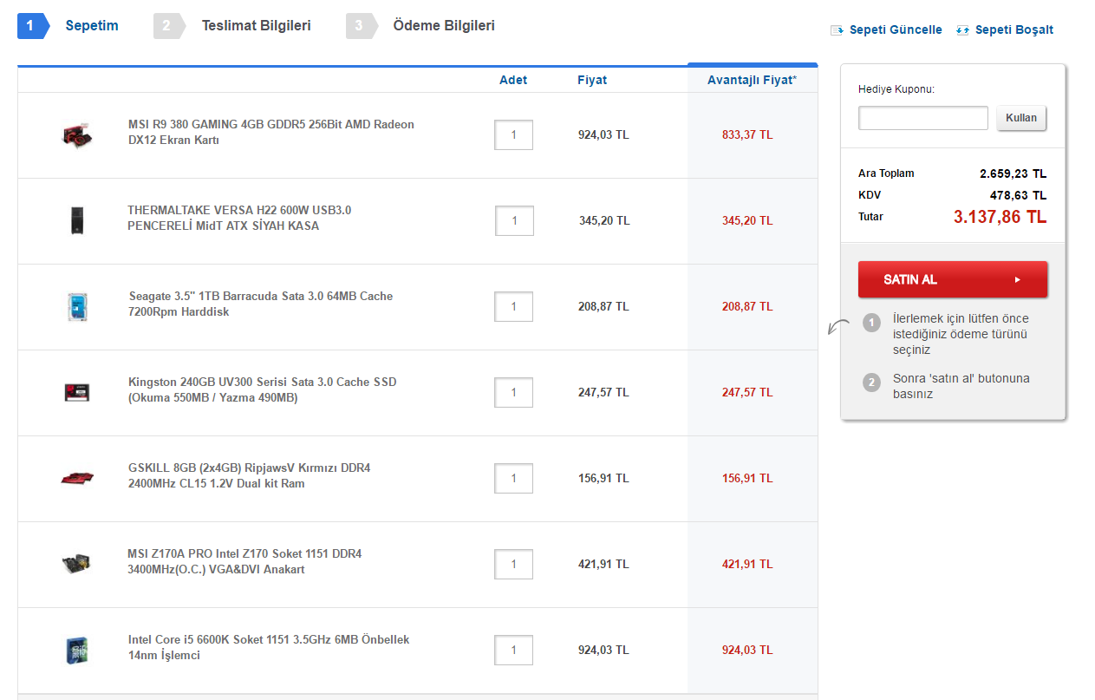Click the Kingston UV300 SSD product image

pyautogui.click(x=78, y=392)
